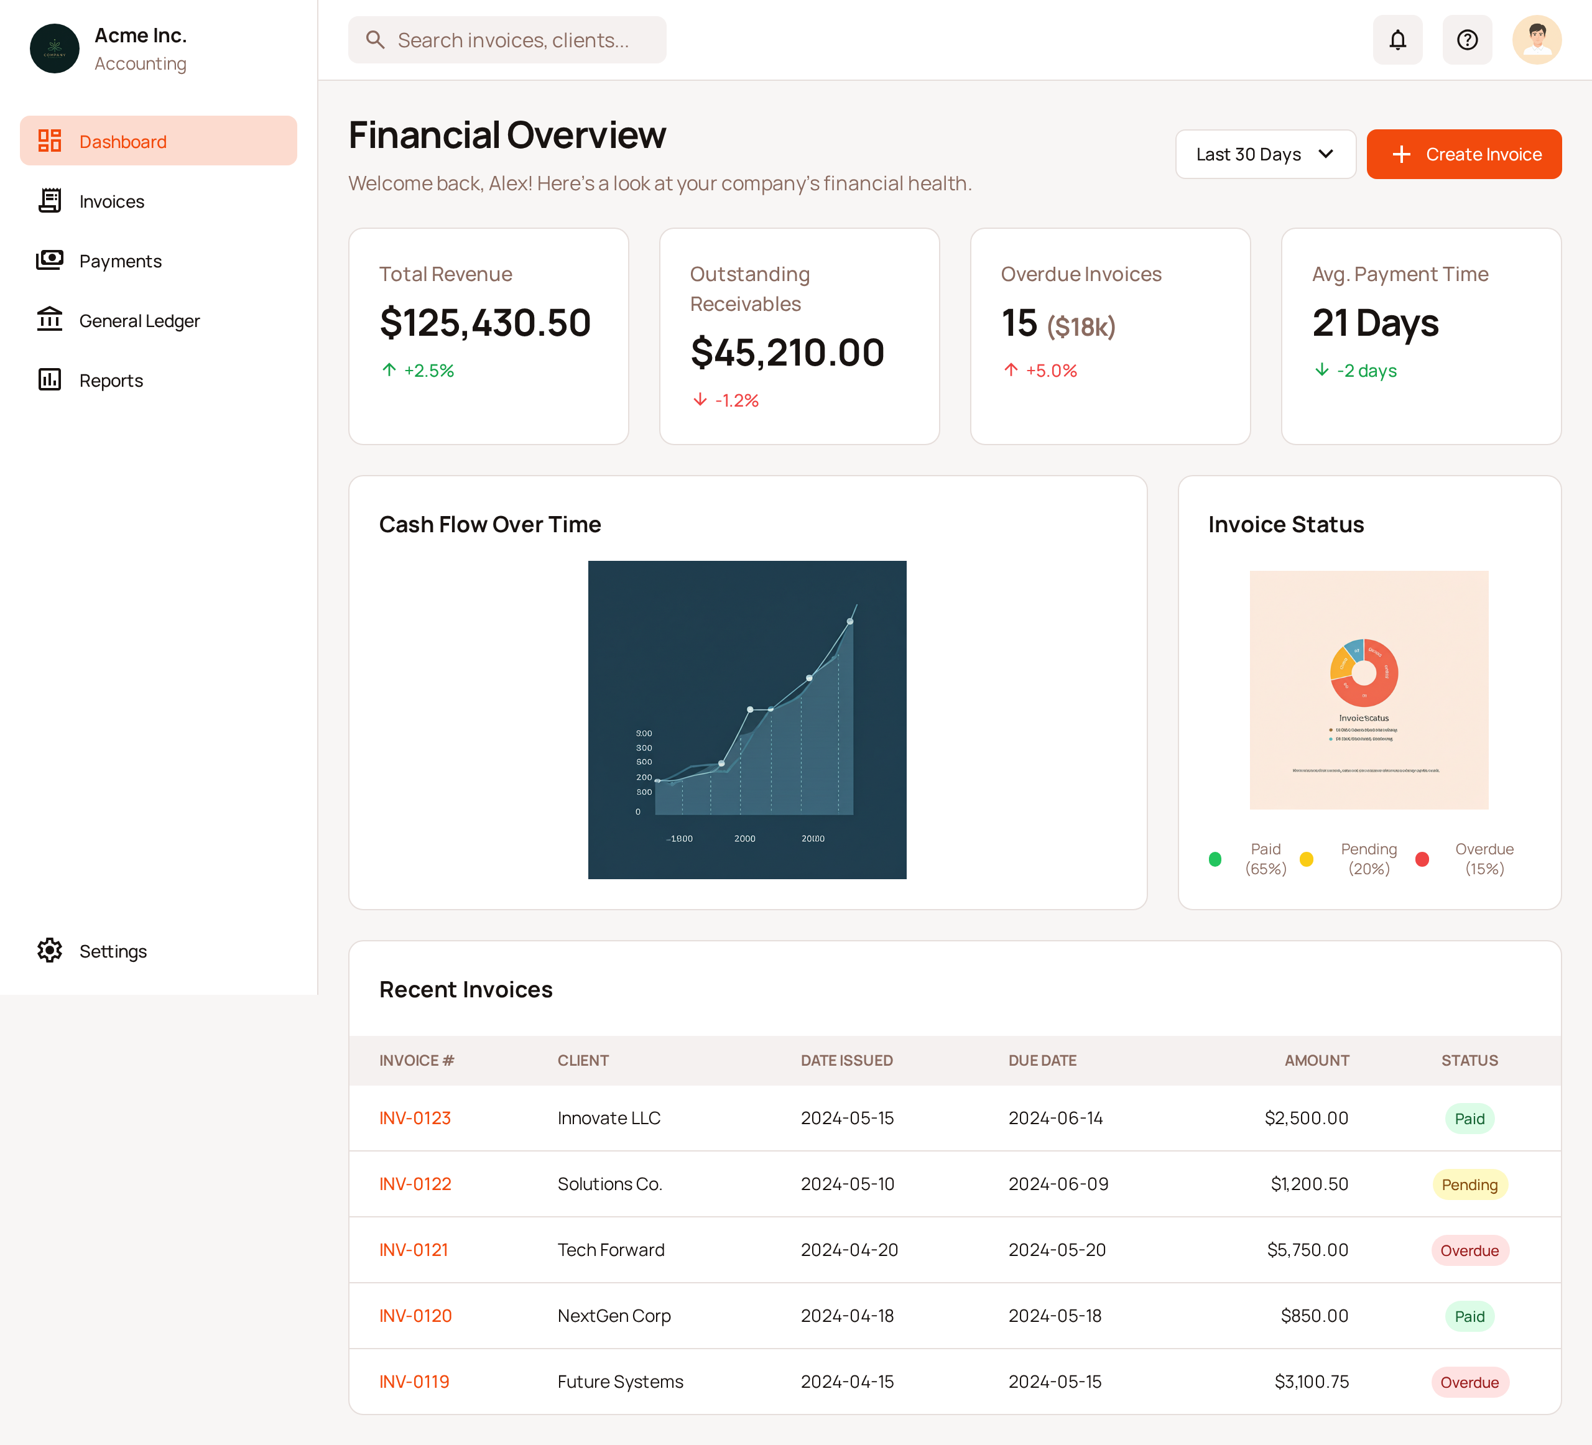This screenshot has height=1445, width=1592.
Task: Open the help question-mark icon
Action: [1467, 39]
